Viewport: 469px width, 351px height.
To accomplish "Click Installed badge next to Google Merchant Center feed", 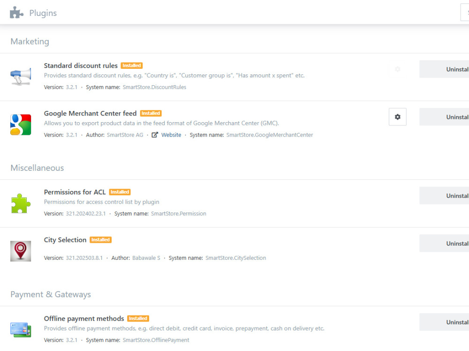I will [x=151, y=113].
